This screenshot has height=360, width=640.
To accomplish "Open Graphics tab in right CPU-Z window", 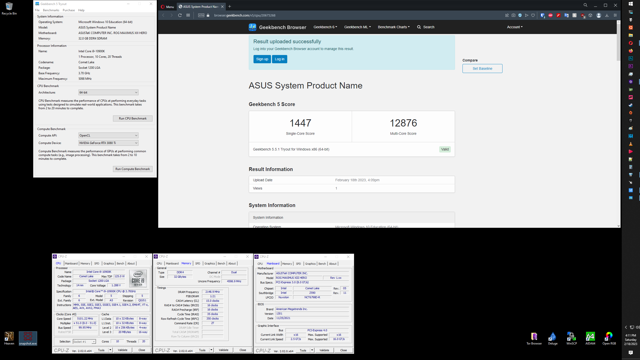I will click(310, 264).
